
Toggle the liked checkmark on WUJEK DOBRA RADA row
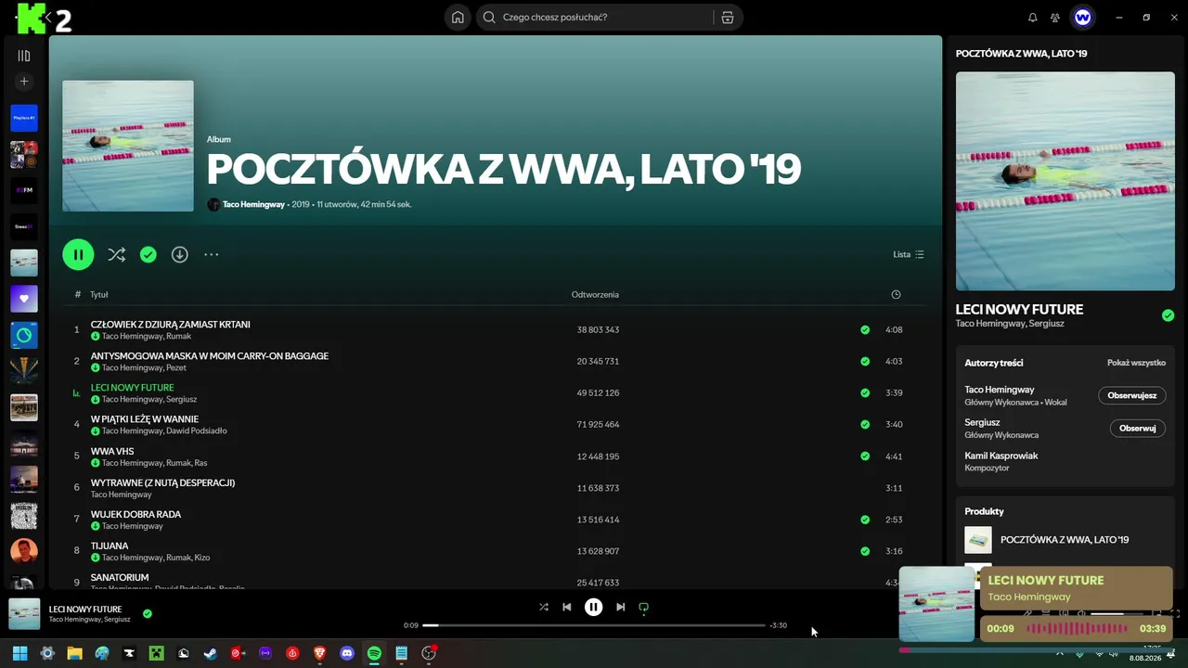865,520
